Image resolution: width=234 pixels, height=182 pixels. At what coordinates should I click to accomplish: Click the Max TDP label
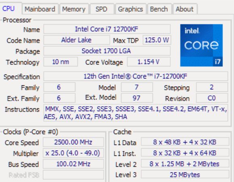click(126, 41)
